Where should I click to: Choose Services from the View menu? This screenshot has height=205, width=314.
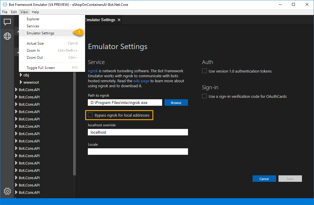pyautogui.click(x=52, y=26)
